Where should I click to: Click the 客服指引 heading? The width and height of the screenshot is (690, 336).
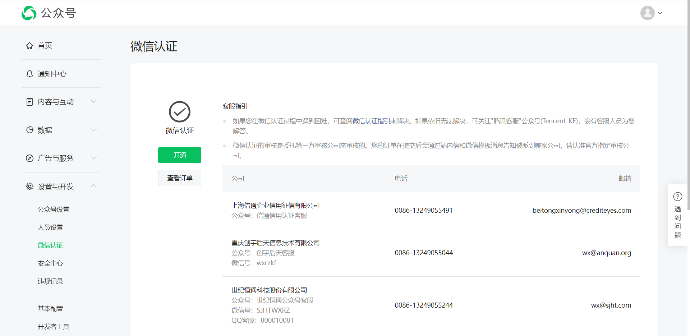point(235,106)
